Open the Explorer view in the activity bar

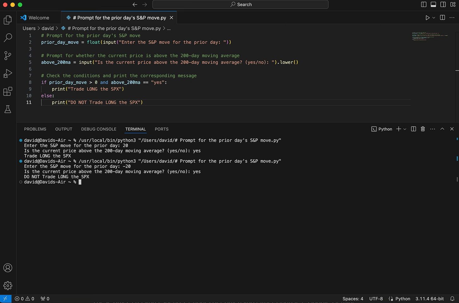pyautogui.click(x=8, y=20)
